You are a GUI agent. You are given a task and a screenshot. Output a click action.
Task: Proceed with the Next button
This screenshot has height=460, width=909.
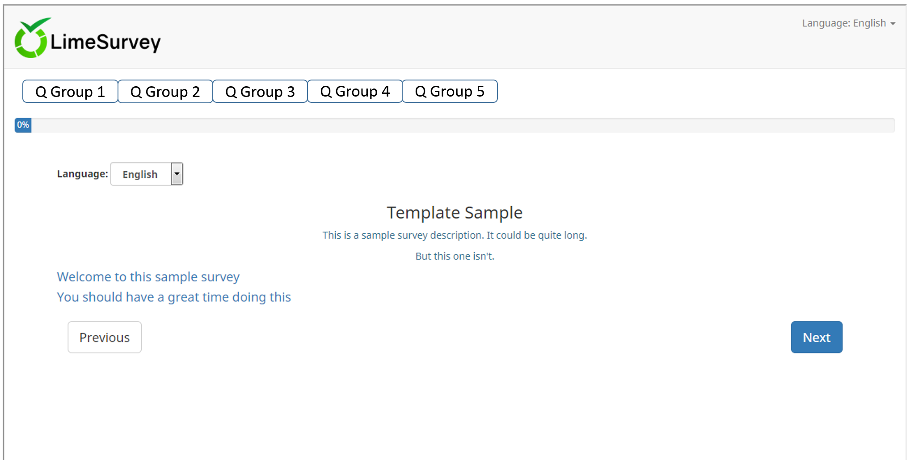click(816, 337)
